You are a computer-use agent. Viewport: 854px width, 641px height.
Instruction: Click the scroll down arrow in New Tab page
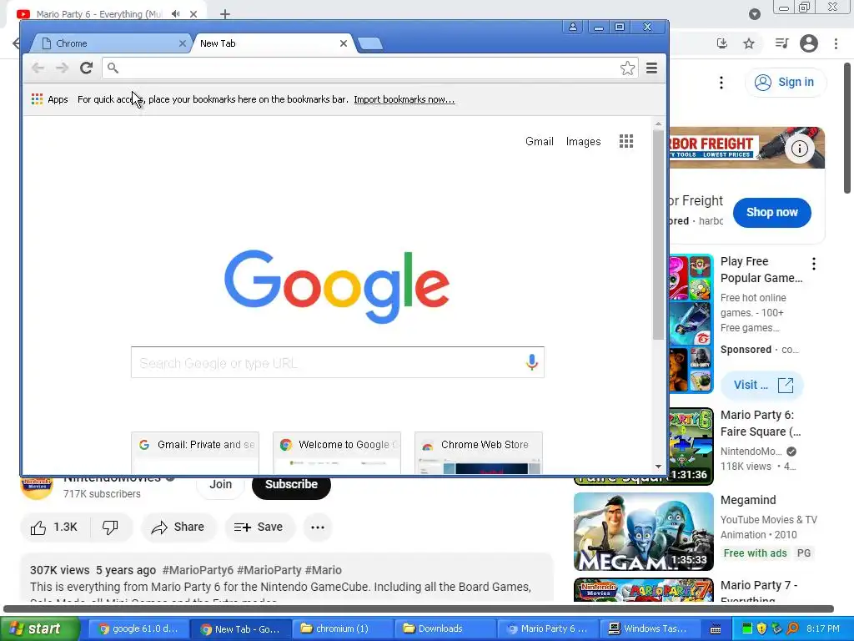tap(659, 467)
